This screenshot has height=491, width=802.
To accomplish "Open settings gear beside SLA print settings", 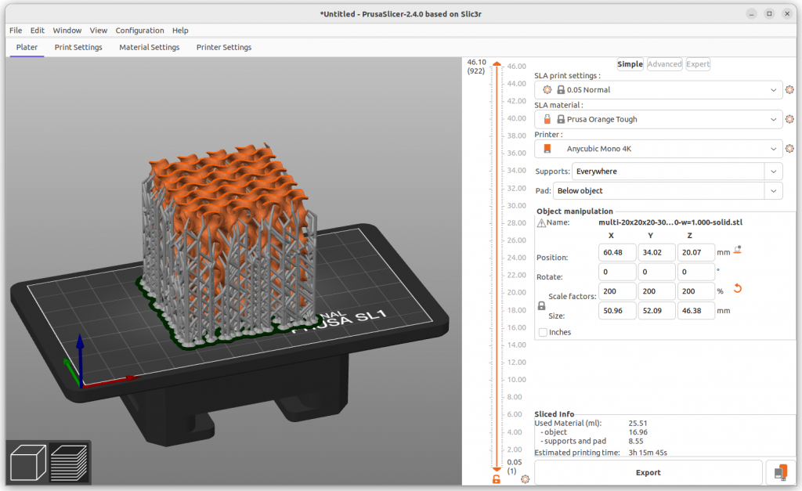I will pyautogui.click(x=789, y=89).
